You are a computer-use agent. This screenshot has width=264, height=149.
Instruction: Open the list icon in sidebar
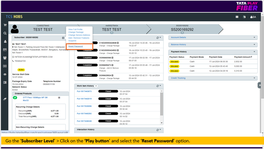click(5, 83)
